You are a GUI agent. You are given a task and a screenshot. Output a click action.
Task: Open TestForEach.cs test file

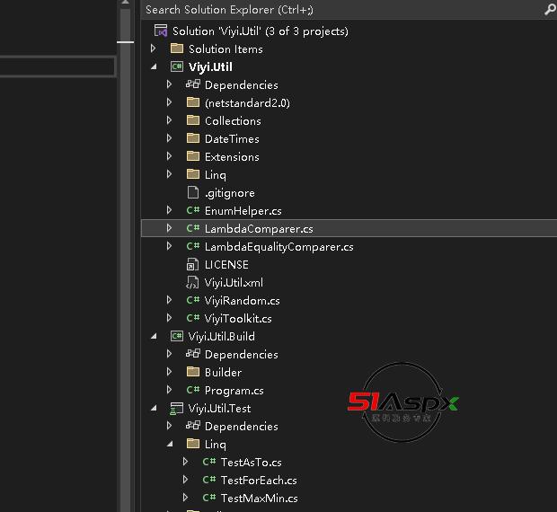(258, 481)
